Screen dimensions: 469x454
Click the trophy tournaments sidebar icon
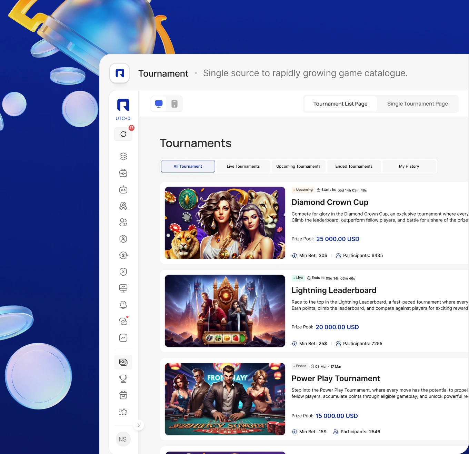[x=123, y=378]
